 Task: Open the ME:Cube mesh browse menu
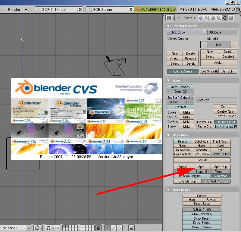tap(169, 32)
